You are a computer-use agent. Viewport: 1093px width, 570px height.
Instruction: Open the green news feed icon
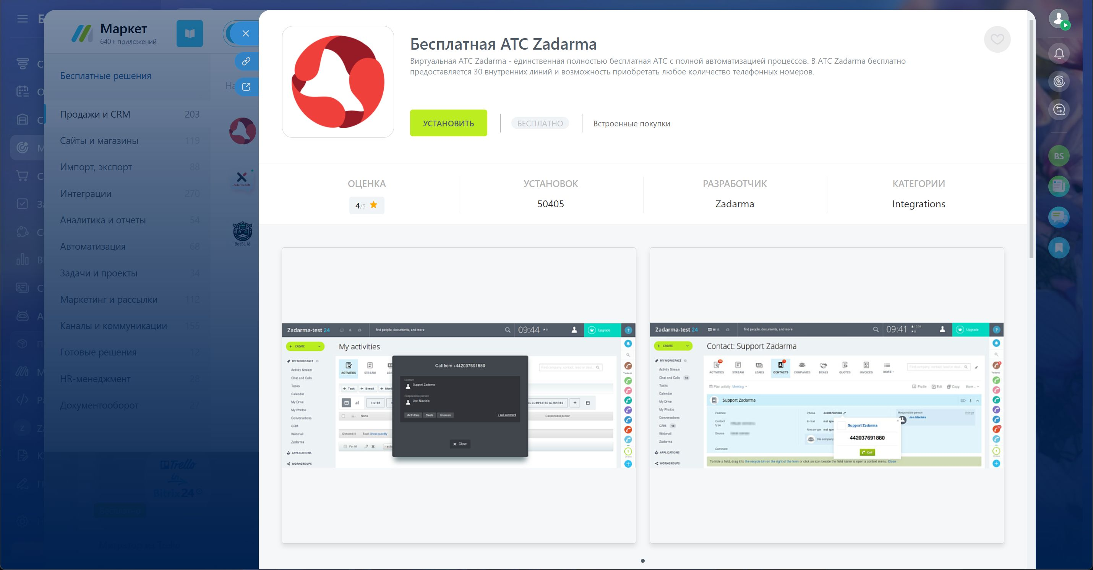click(x=1059, y=186)
